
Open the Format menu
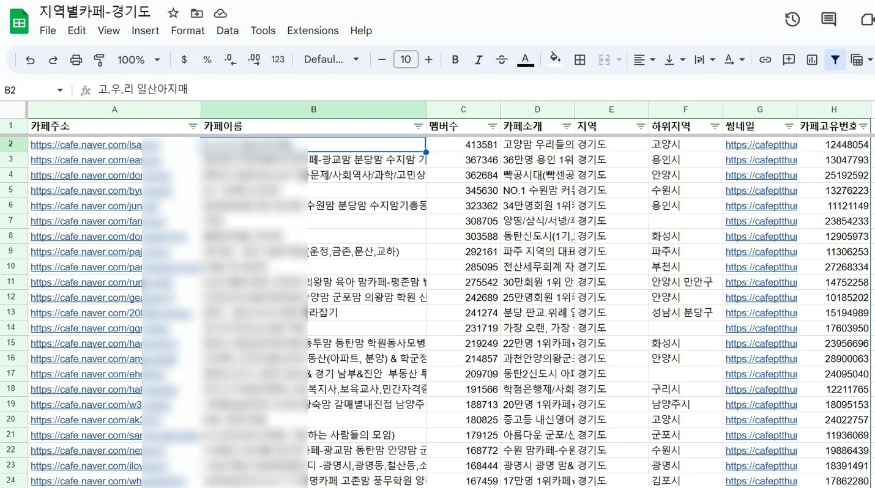pos(188,31)
